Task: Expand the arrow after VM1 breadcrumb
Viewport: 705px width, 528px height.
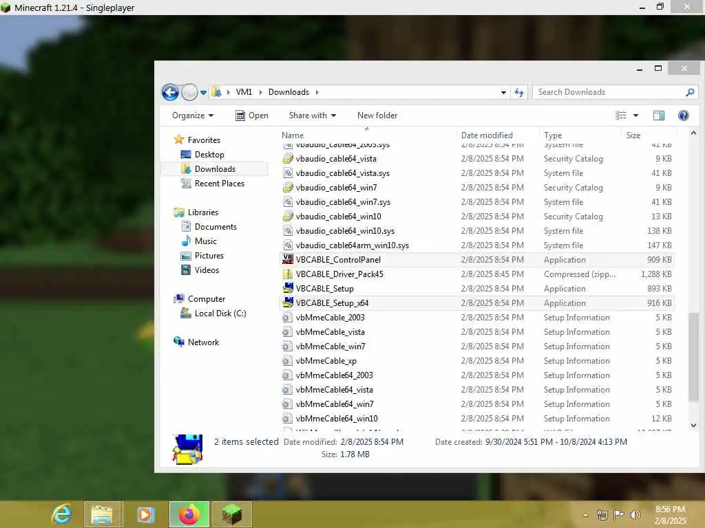Action: click(x=260, y=92)
